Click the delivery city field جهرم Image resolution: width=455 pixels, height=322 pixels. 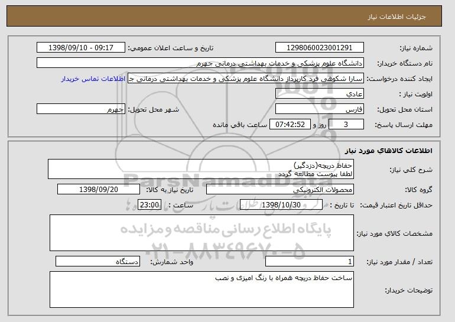tap(81, 109)
